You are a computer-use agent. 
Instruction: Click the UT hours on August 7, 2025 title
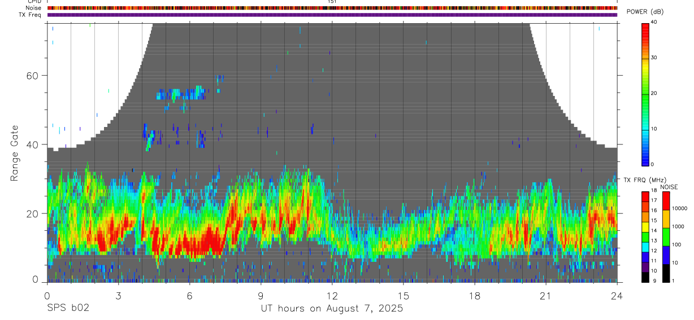click(332, 309)
